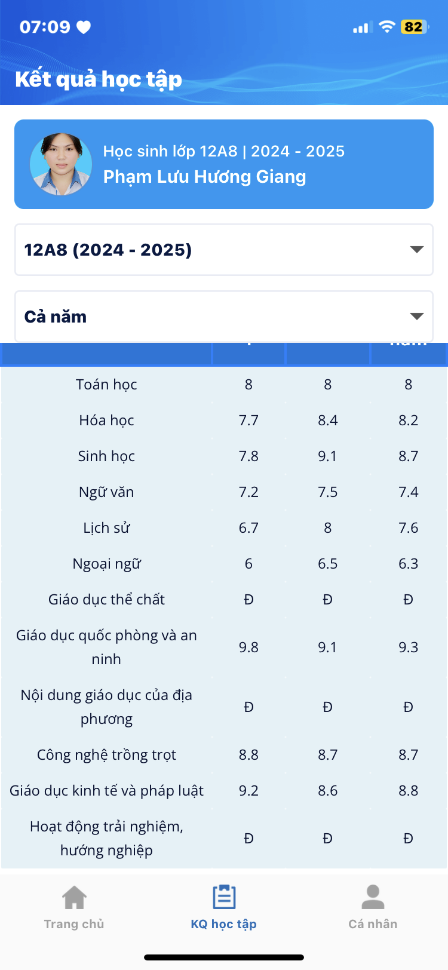Switch to the Trang chủ tab label
Viewport: 448px width, 970px height.
point(74,924)
